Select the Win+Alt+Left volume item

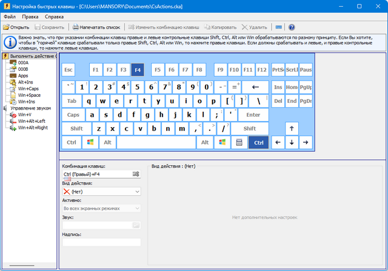click(x=32, y=121)
